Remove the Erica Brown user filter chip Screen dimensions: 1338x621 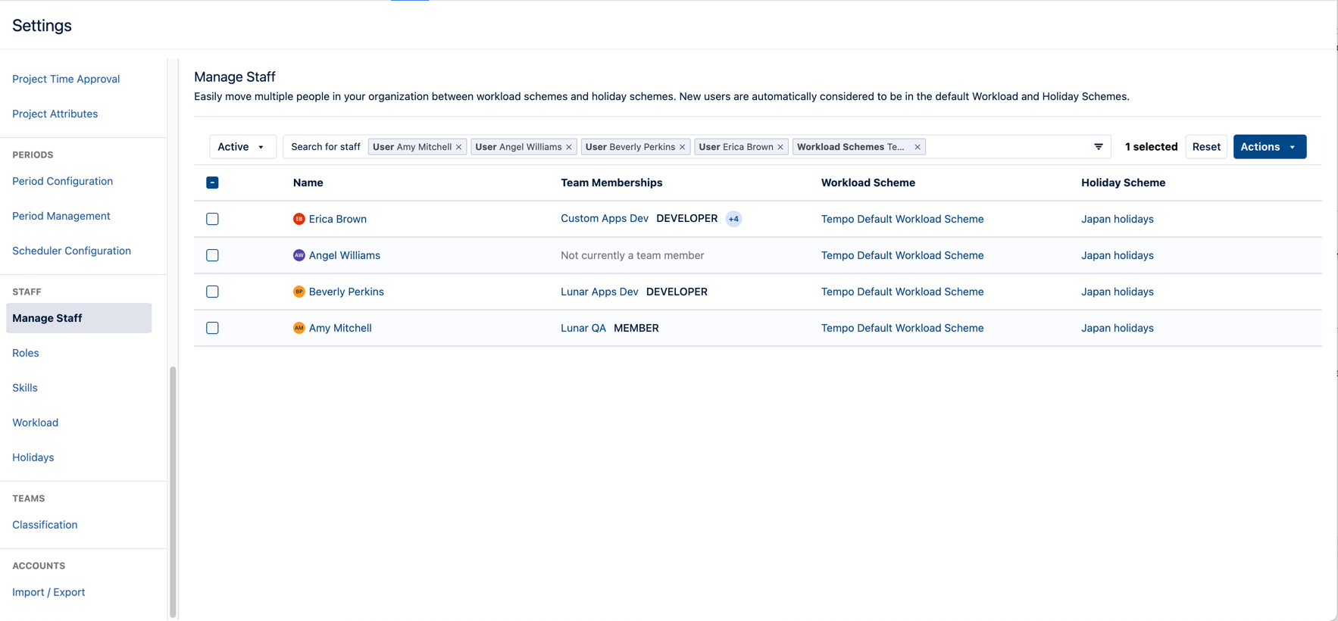[780, 148]
